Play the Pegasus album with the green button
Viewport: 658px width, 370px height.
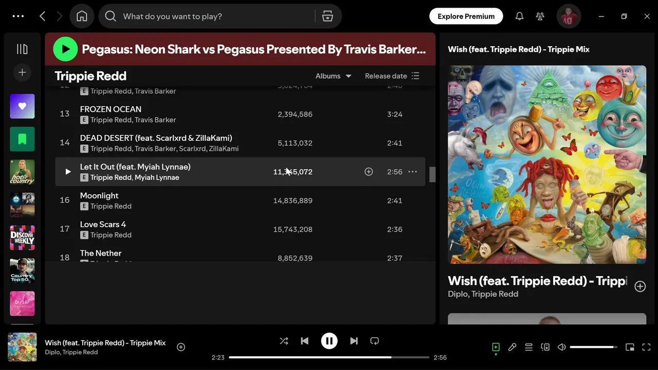coord(65,49)
